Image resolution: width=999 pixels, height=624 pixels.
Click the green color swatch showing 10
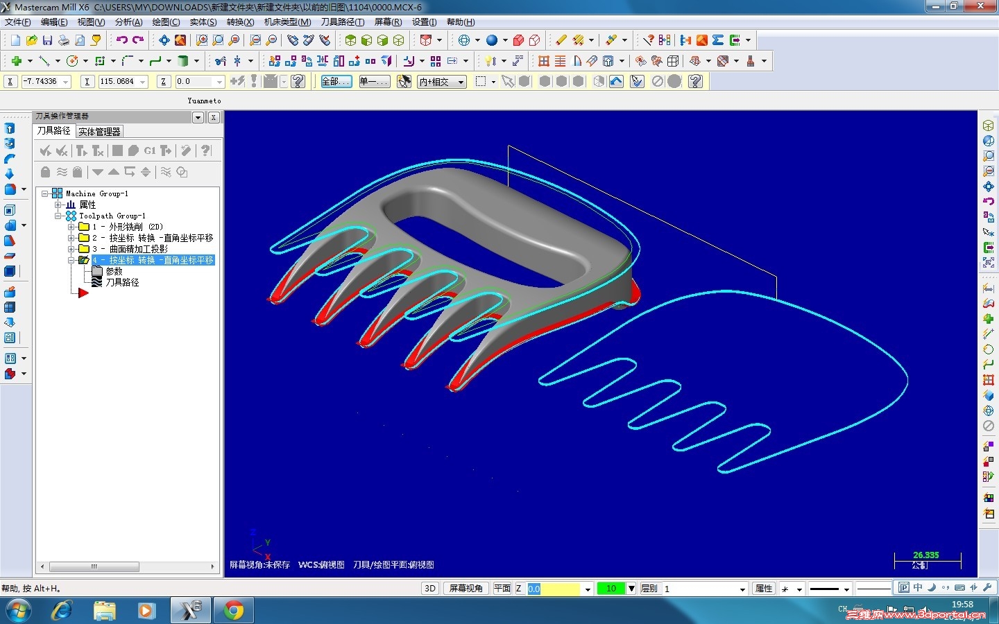pos(611,589)
